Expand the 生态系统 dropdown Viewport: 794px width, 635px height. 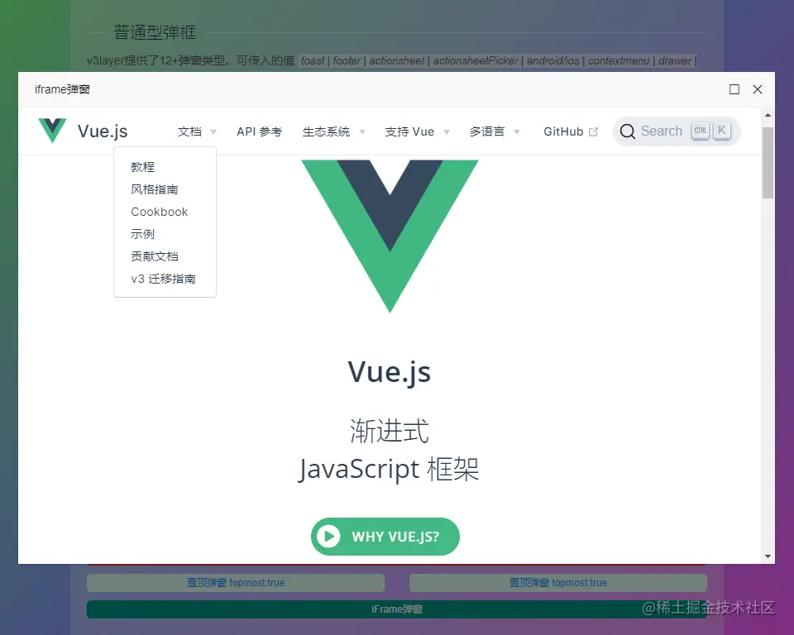tap(328, 131)
